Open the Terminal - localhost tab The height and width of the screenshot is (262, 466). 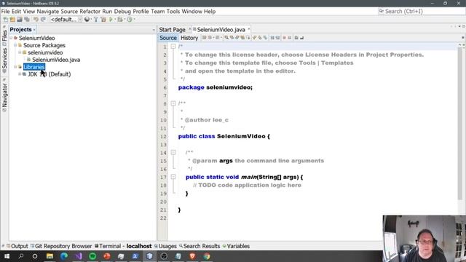[x=123, y=246]
